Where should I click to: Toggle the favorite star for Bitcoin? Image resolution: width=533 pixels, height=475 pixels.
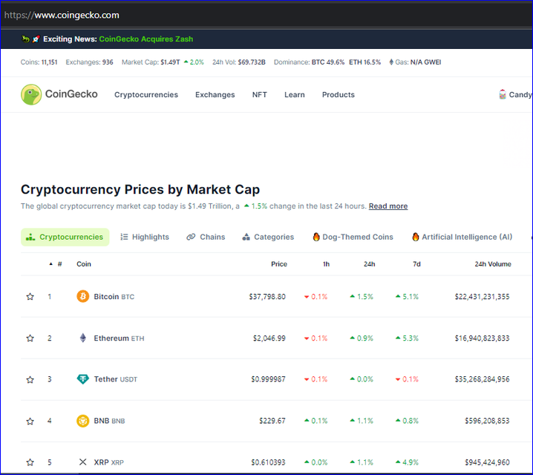point(30,297)
